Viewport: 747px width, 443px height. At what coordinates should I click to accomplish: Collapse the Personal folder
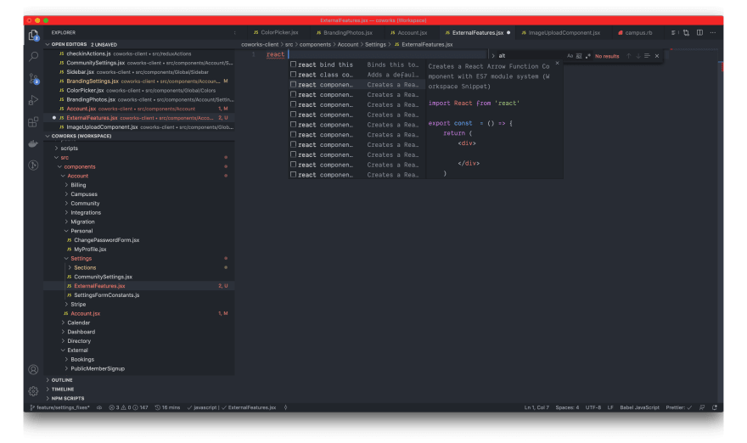[x=66, y=231]
